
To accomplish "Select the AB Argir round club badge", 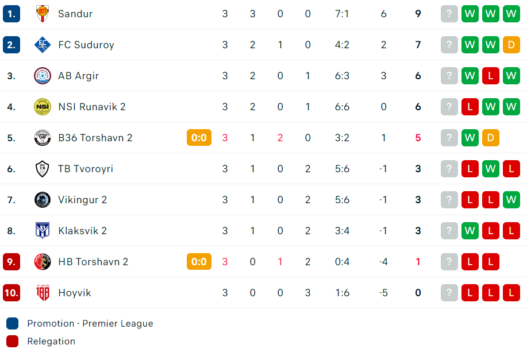I will (x=43, y=76).
